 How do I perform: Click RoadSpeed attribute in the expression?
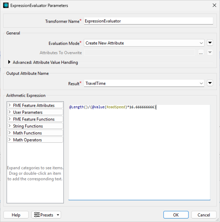[x=116, y=107]
